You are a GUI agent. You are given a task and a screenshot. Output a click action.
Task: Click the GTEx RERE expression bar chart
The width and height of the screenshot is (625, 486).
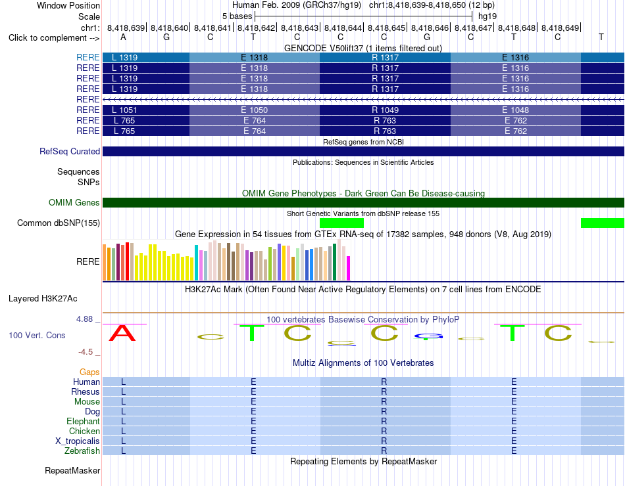pyautogui.click(x=226, y=260)
